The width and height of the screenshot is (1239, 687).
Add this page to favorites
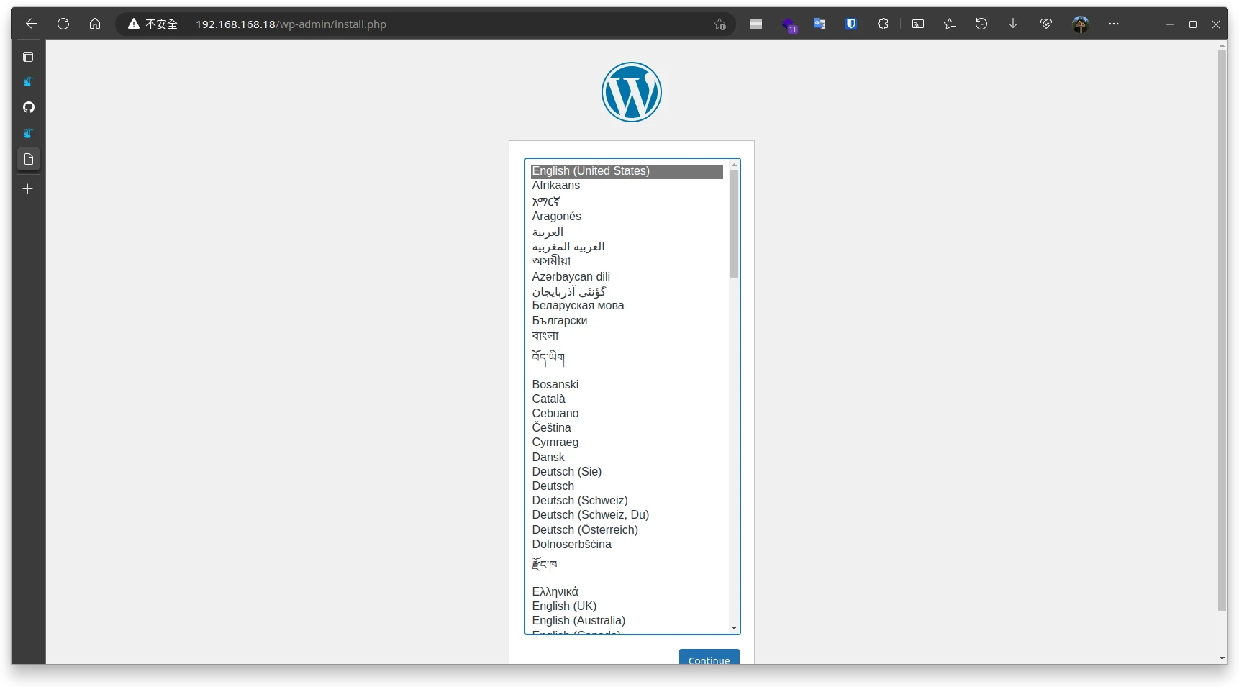click(720, 24)
